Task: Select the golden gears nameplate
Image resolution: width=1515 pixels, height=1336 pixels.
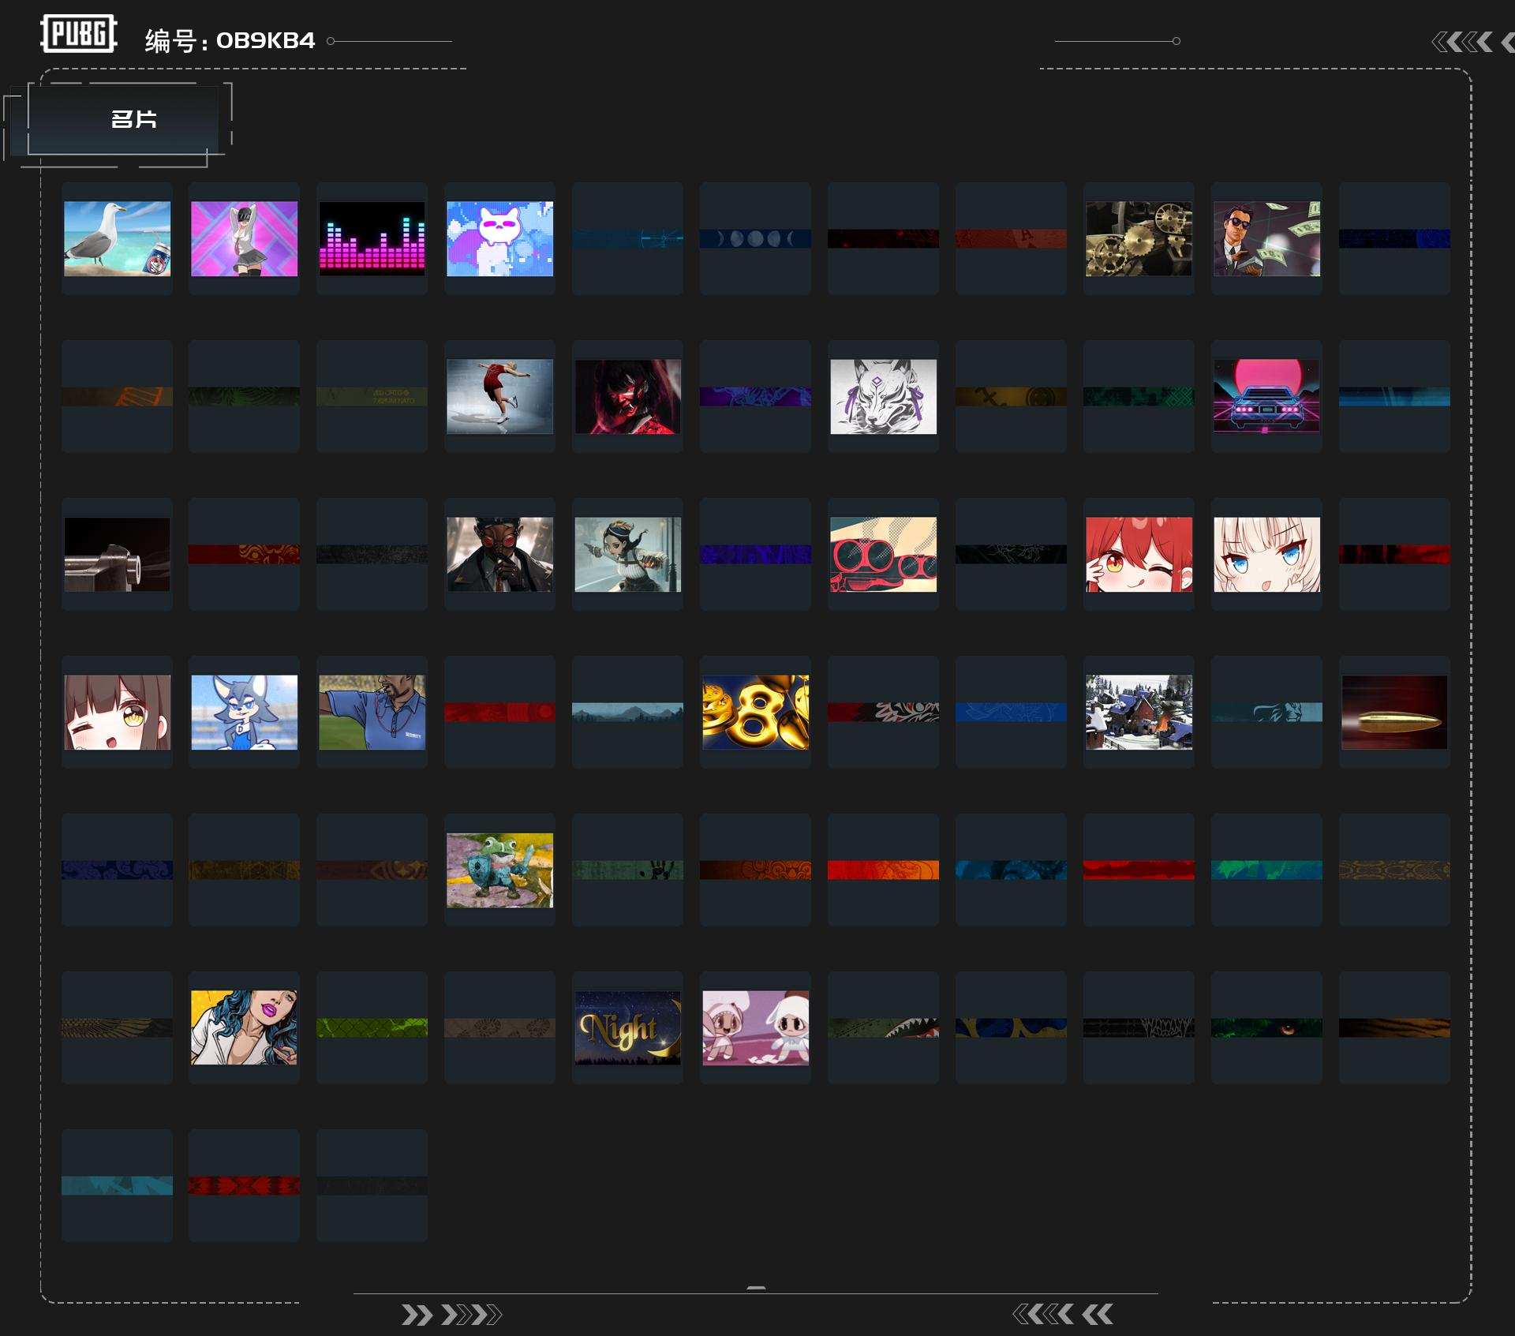Action: (x=1138, y=238)
